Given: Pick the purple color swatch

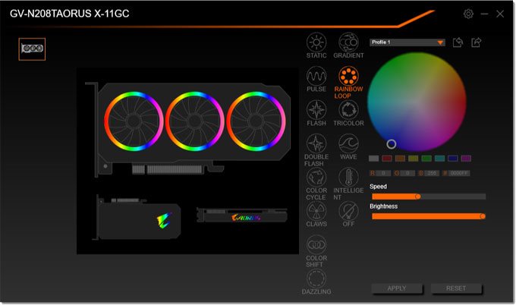Looking at the screenshot, I should tap(466, 159).
